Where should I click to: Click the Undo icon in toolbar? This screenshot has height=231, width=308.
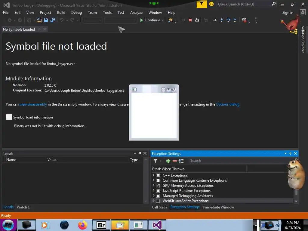tap(62, 20)
